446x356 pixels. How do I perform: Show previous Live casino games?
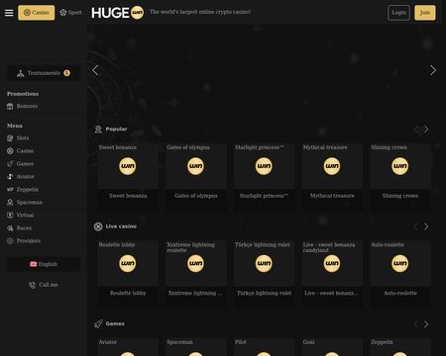[416, 226]
